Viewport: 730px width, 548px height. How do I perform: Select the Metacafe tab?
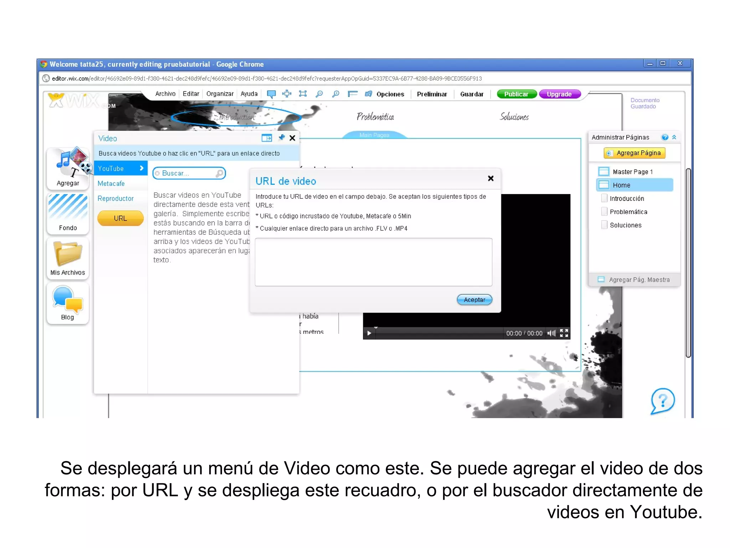click(x=111, y=183)
